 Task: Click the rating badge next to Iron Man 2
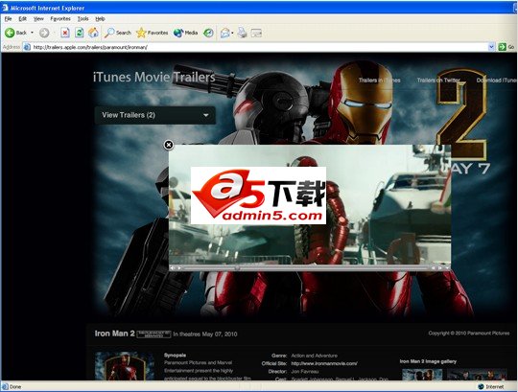pyautogui.click(x=153, y=334)
